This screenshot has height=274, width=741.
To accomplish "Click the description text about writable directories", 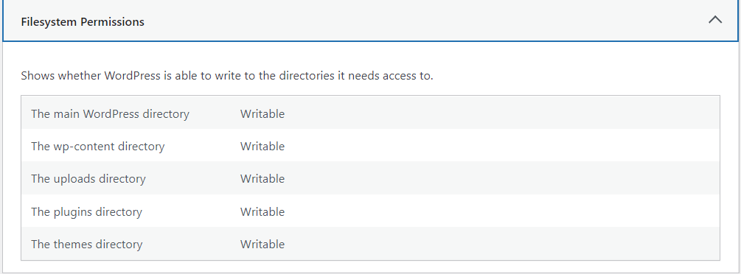I will pyautogui.click(x=227, y=76).
